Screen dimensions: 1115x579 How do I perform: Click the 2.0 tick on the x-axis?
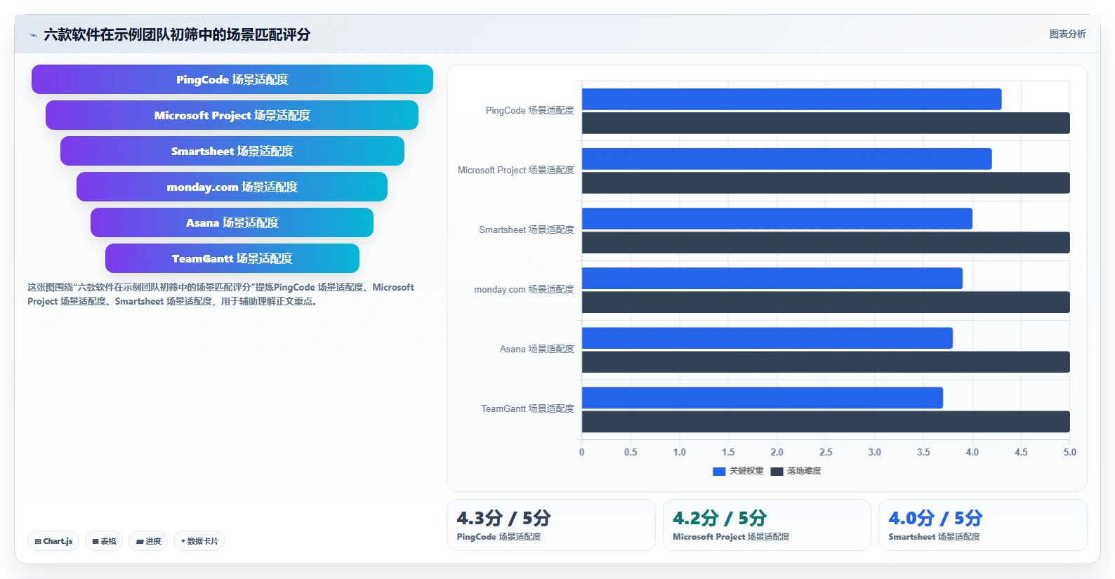click(x=777, y=453)
